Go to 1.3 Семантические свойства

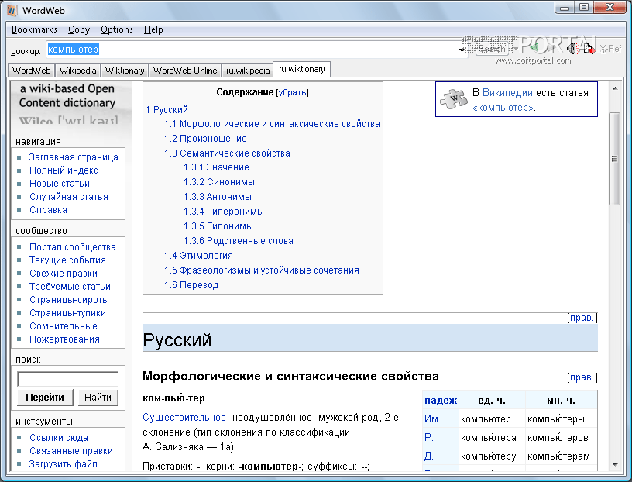(x=227, y=153)
